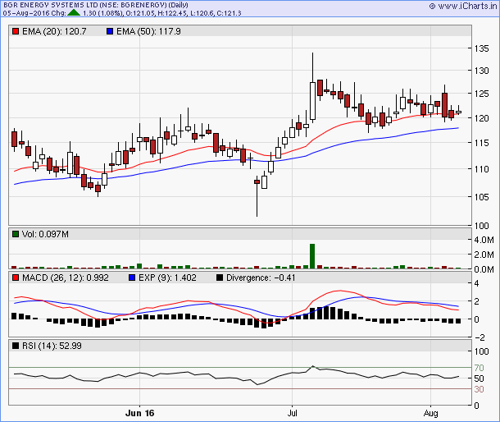Click the black RSI (14) legend swatch
Viewport: 500px width, 422px height.
point(16,346)
